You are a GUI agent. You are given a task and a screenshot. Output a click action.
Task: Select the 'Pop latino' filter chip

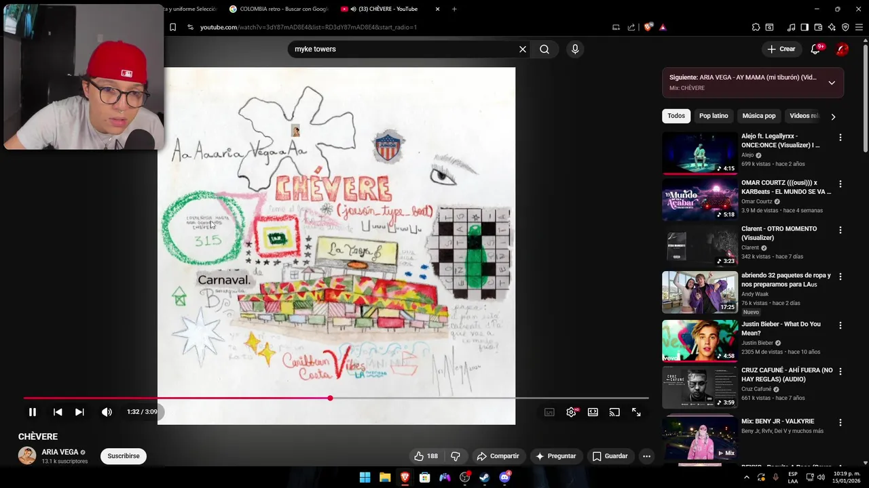pos(714,116)
